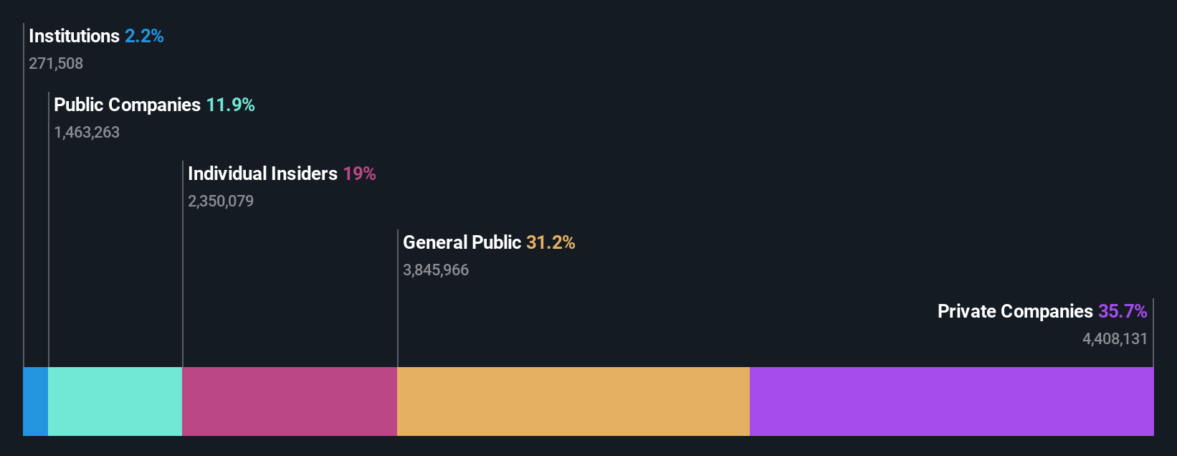Click the General Public label text
Screen dimensions: 1177x456
tap(462, 242)
